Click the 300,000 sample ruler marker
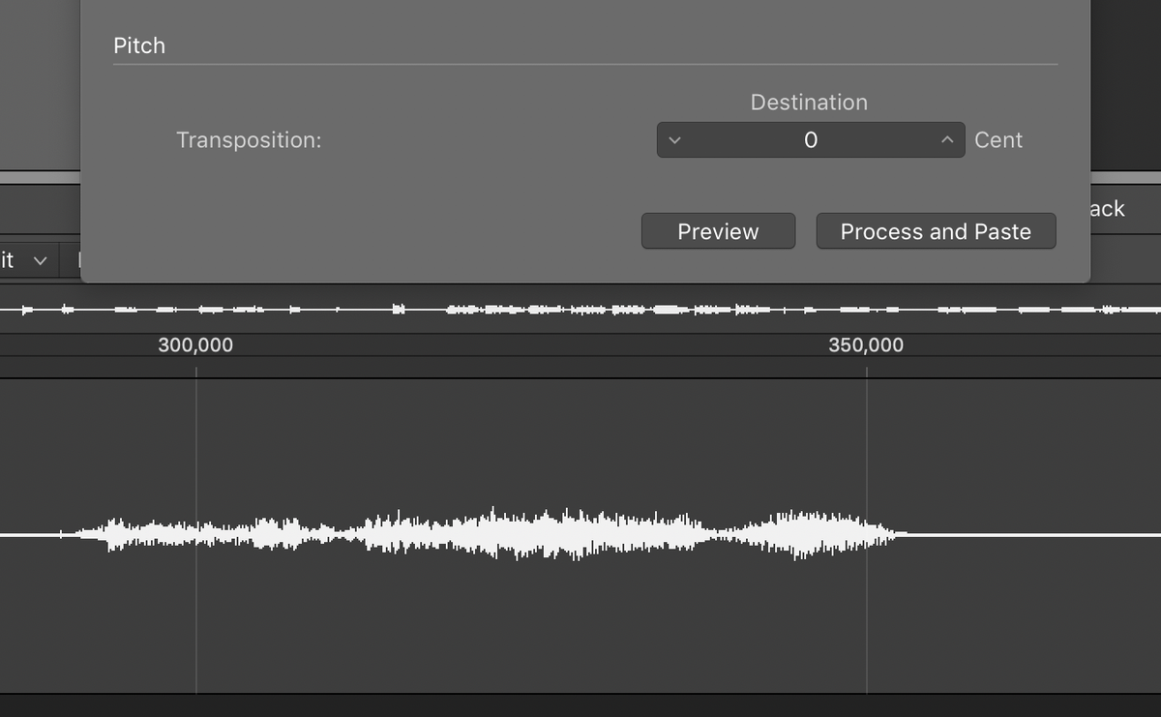Screen dimensions: 1161x717 click(195, 344)
